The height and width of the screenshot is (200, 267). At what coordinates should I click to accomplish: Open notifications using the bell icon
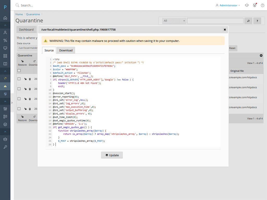point(247,5)
